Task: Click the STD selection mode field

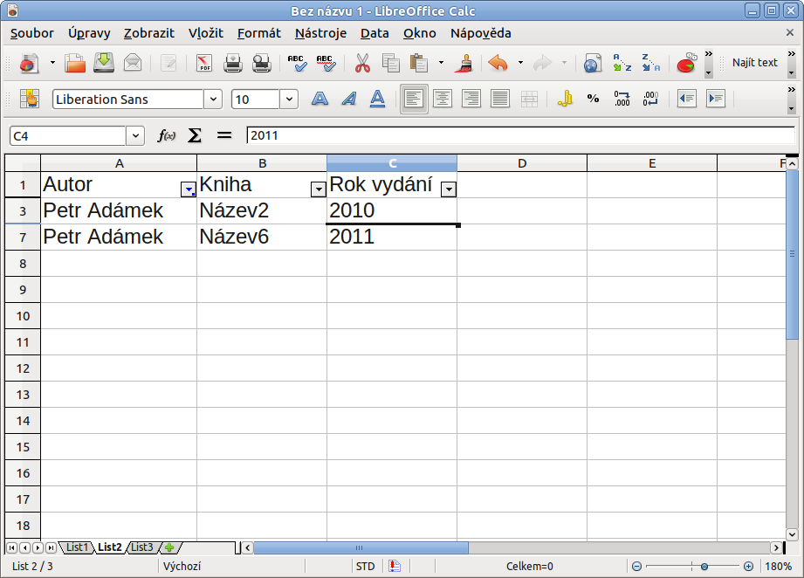Action: 365,566
